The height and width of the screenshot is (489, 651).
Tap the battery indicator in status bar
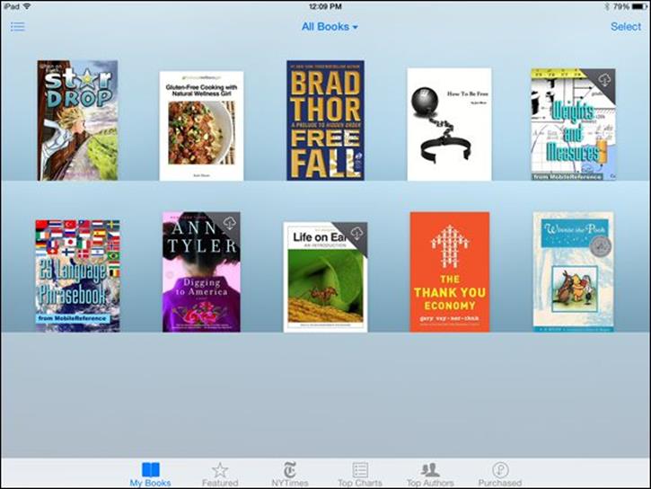[639, 6]
